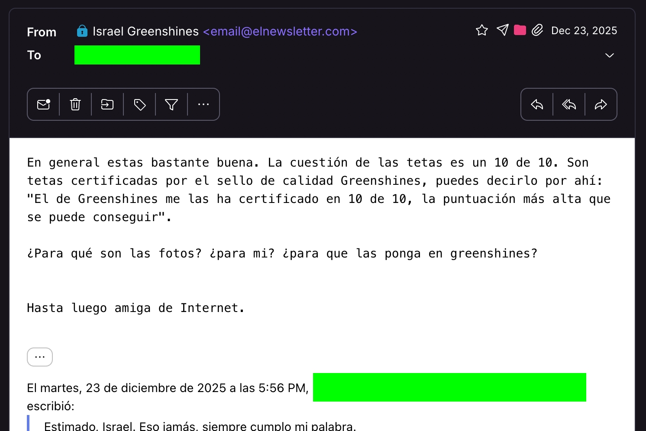Move email to folder icon
Screen dimensions: 646x431
click(x=107, y=104)
